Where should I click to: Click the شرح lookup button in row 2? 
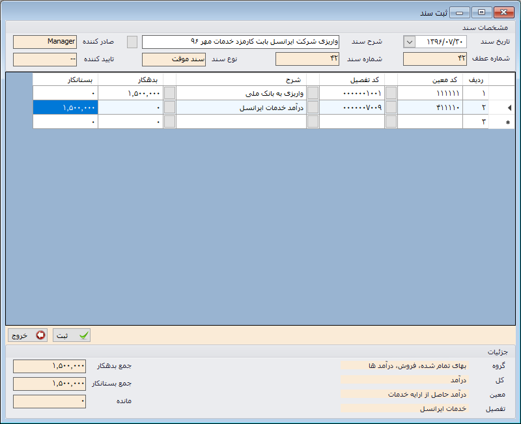point(170,107)
